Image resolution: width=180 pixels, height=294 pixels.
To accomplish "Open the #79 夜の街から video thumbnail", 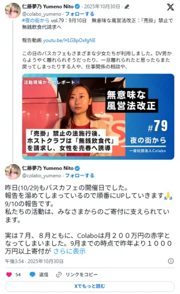I will point(98,117).
